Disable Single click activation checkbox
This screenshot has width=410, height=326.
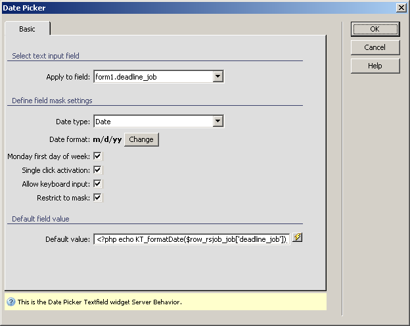[97, 170]
